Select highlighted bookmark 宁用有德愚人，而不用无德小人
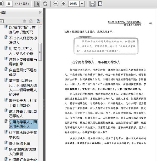The image size is (157, 161). (x=23, y=124)
